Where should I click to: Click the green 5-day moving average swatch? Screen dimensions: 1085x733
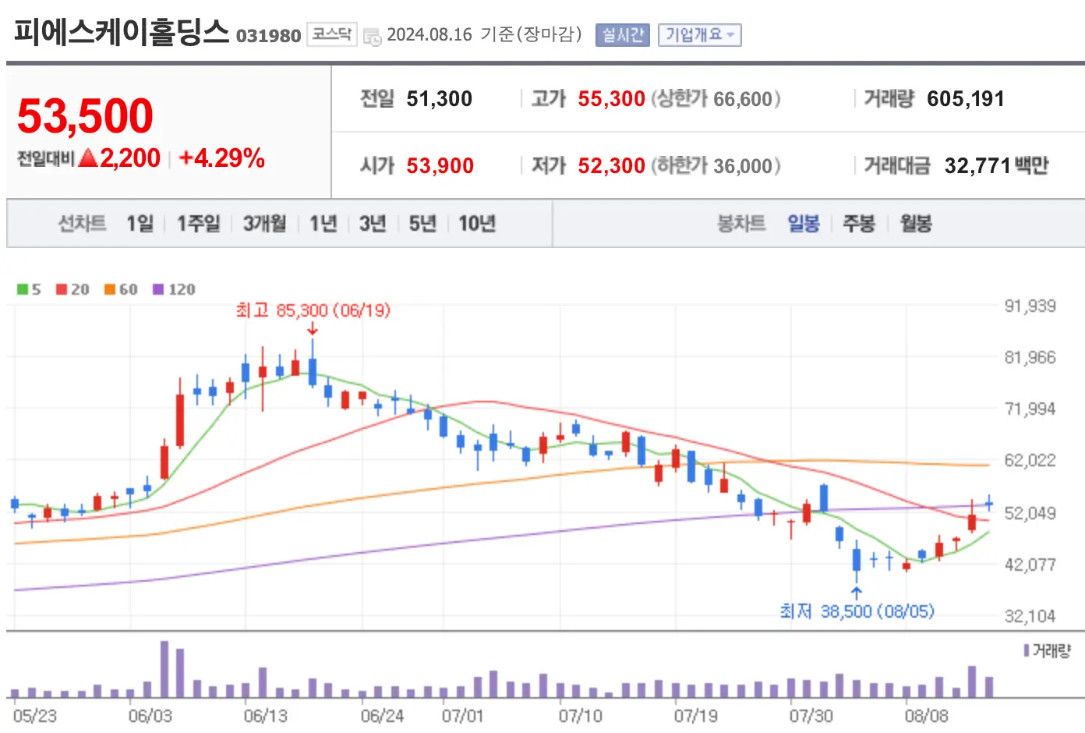tap(23, 289)
